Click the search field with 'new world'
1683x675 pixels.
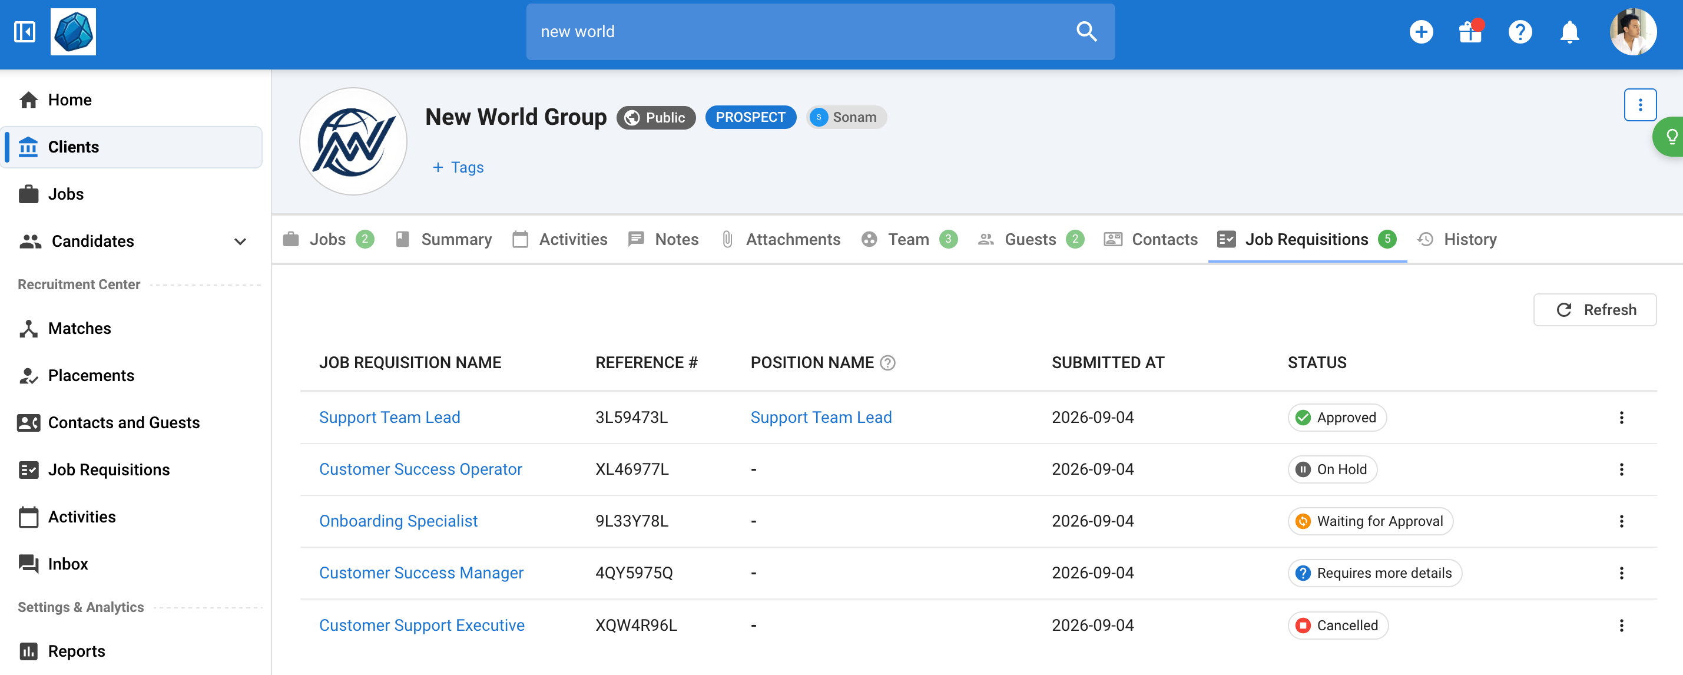pos(820,31)
